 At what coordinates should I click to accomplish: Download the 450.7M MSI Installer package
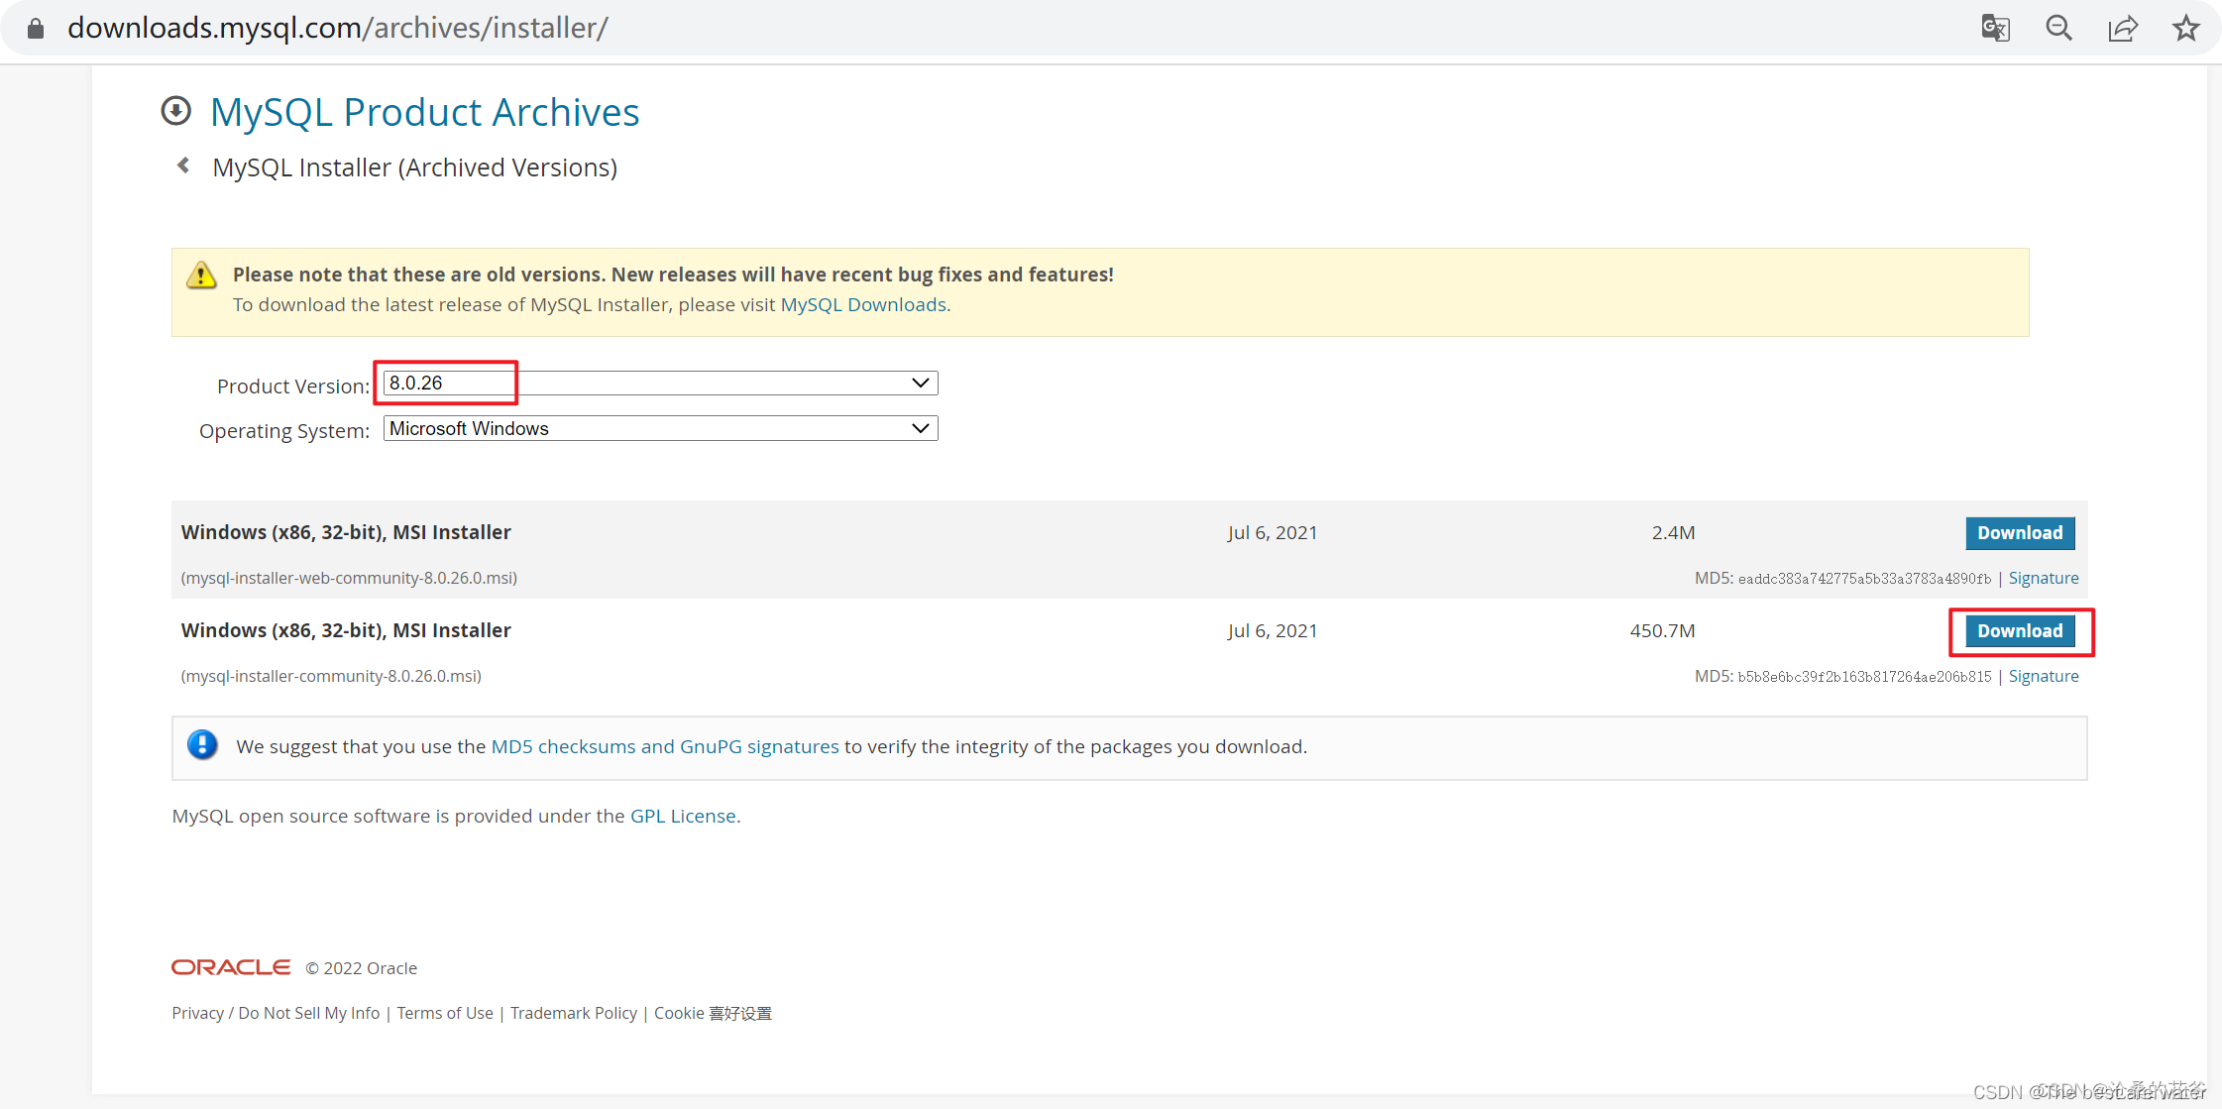tap(2021, 630)
